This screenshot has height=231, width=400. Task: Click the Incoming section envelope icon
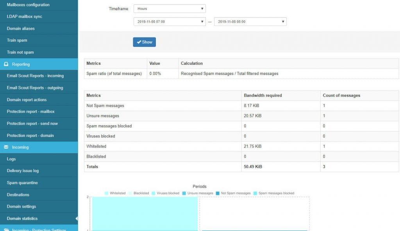pyautogui.click(x=6, y=147)
